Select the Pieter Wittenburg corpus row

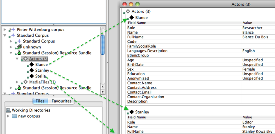click(x=41, y=29)
